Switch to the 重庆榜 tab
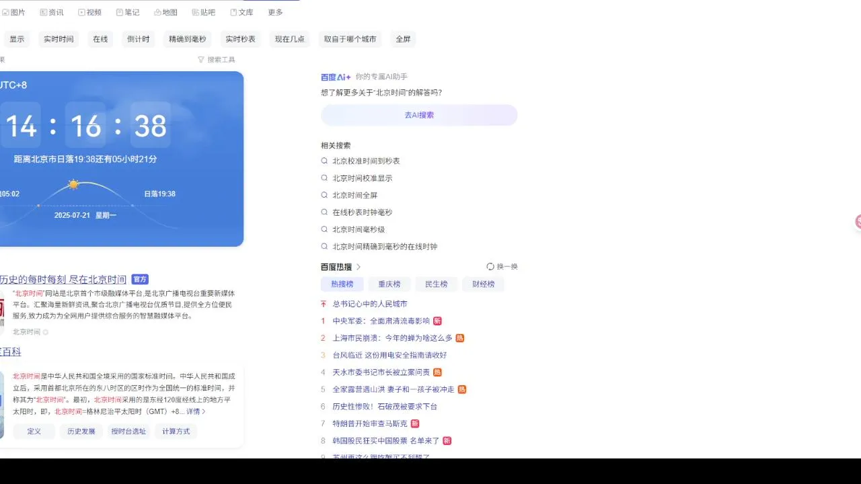 pos(389,284)
